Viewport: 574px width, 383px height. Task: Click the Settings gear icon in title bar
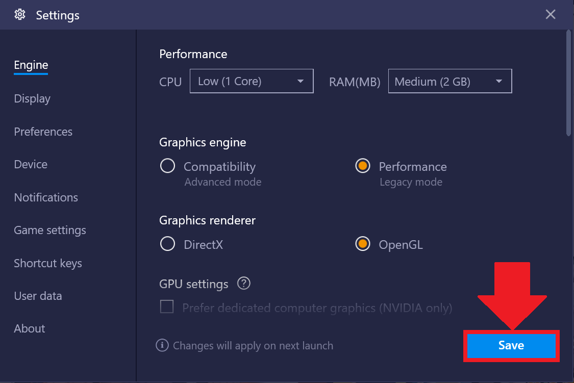pos(20,15)
